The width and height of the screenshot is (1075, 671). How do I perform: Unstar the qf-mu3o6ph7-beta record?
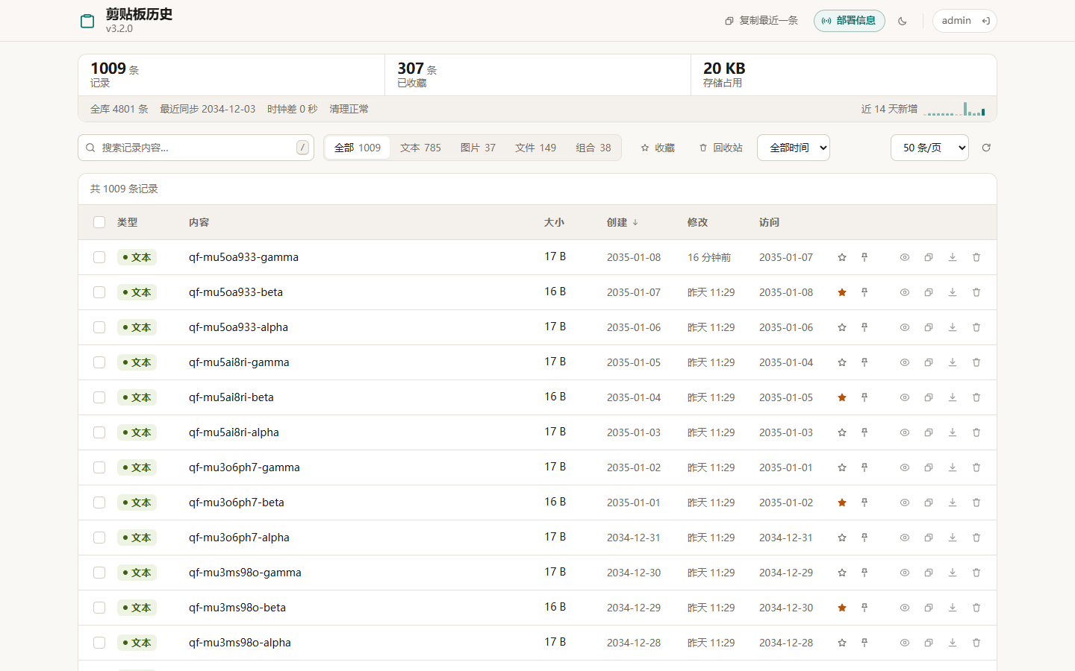[x=842, y=503]
